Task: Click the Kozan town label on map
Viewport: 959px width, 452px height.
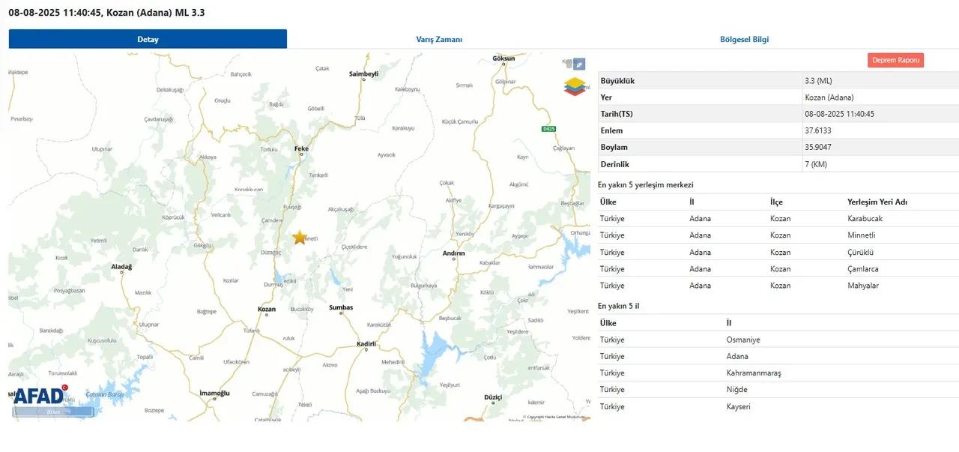Action: [x=266, y=309]
